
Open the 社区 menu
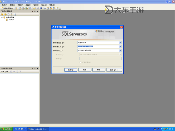click(x=44, y=5)
